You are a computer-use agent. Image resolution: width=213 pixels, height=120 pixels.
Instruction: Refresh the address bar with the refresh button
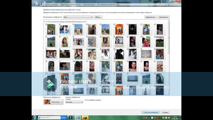pos(167,4)
